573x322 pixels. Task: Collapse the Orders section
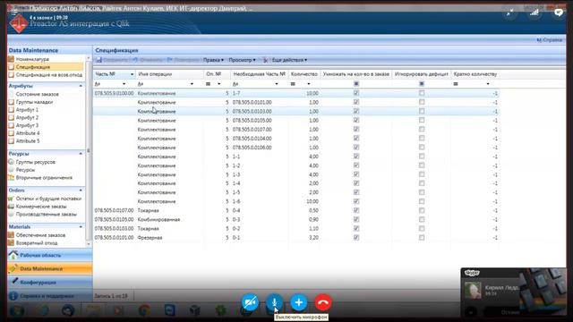click(x=81, y=191)
